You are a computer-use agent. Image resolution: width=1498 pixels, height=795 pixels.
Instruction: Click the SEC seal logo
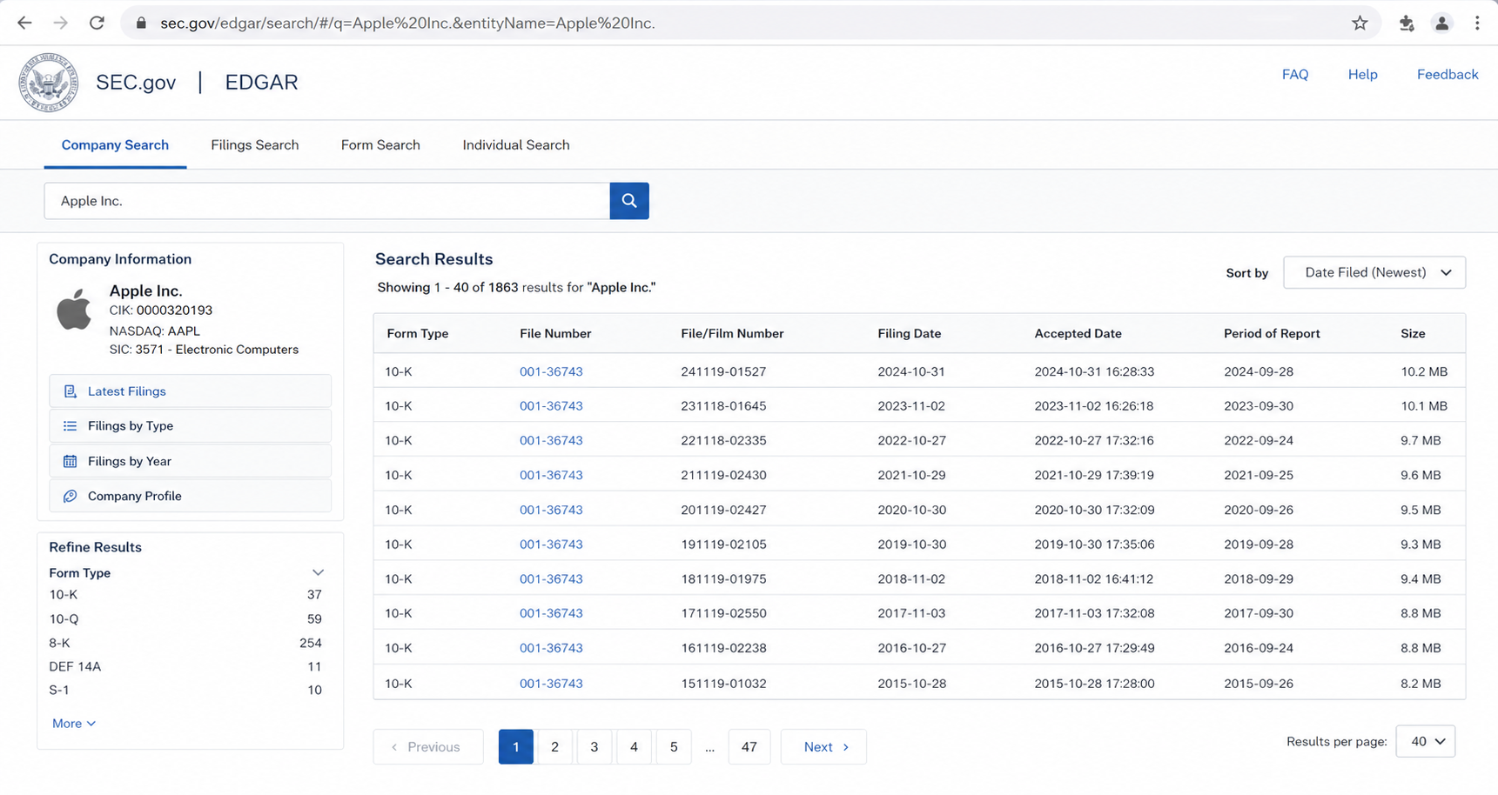point(49,83)
